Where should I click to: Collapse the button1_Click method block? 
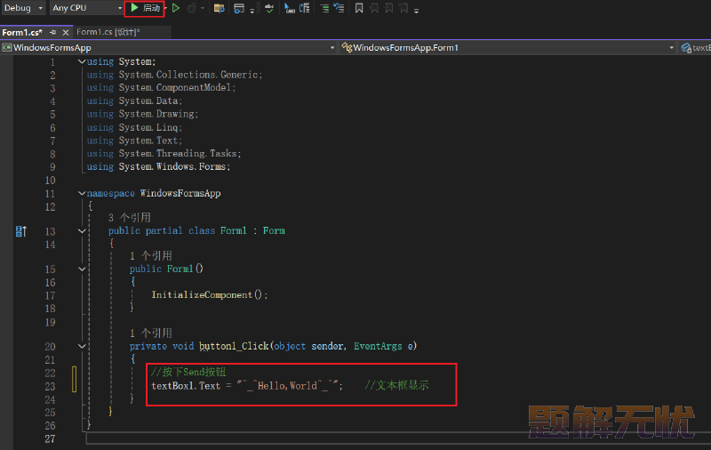click(82, 346)
